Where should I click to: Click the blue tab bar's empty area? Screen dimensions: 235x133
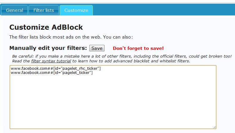pos(164,10)
